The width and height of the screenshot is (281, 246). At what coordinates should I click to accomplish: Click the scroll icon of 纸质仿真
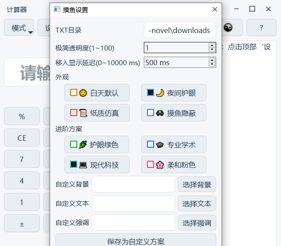coord(83,113)
